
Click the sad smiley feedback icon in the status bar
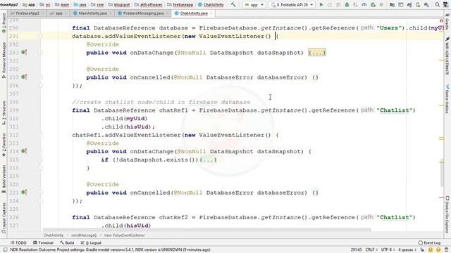(x=438, y=250)
